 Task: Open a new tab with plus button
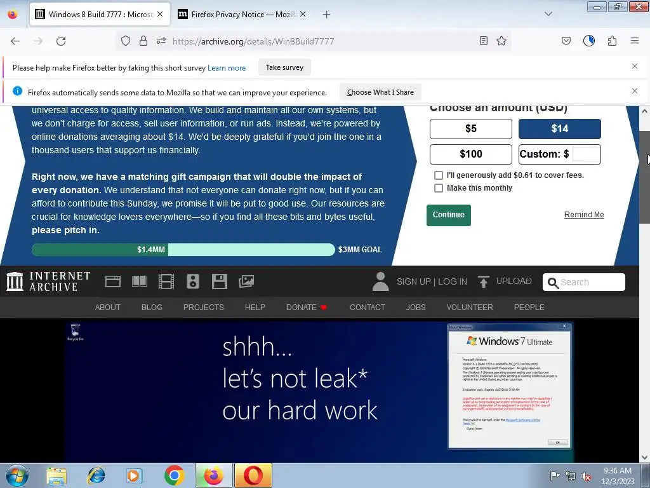point(327,15)
